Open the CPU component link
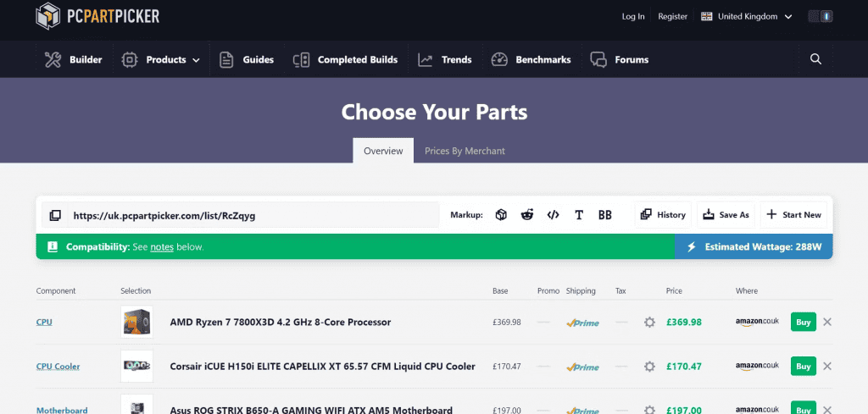 point(44,323)
